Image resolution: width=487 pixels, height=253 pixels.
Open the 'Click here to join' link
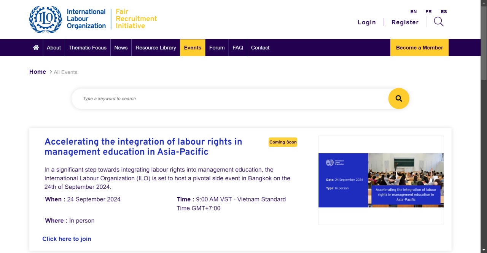point(67,239)
